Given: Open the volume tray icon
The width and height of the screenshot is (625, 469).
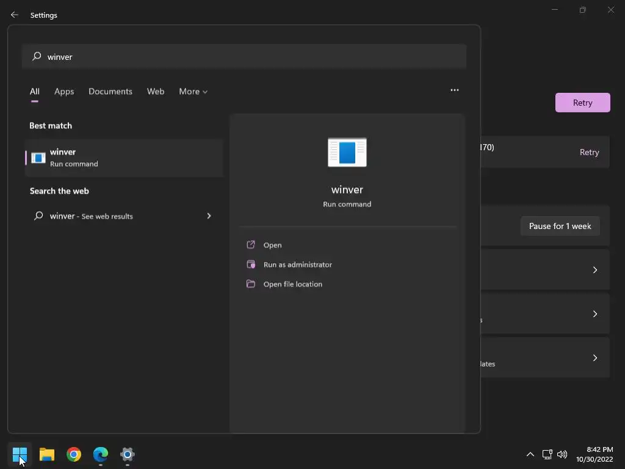Looking at the screenshot, I should click(562, 454).
